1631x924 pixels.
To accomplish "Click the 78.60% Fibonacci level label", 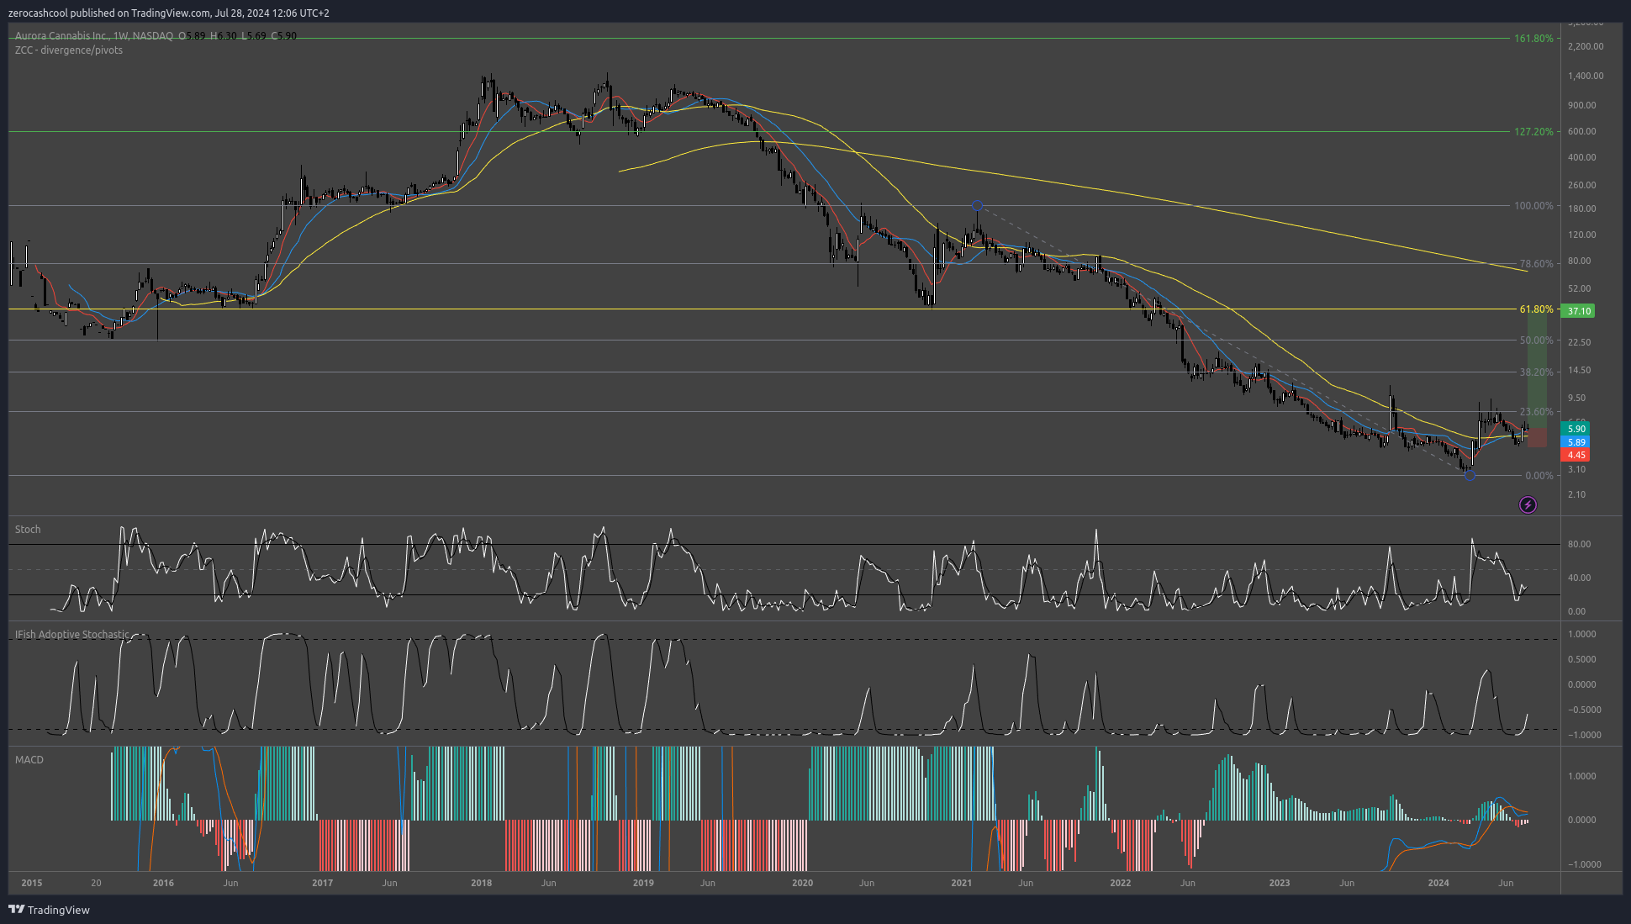I will [x=1536, y=264].
